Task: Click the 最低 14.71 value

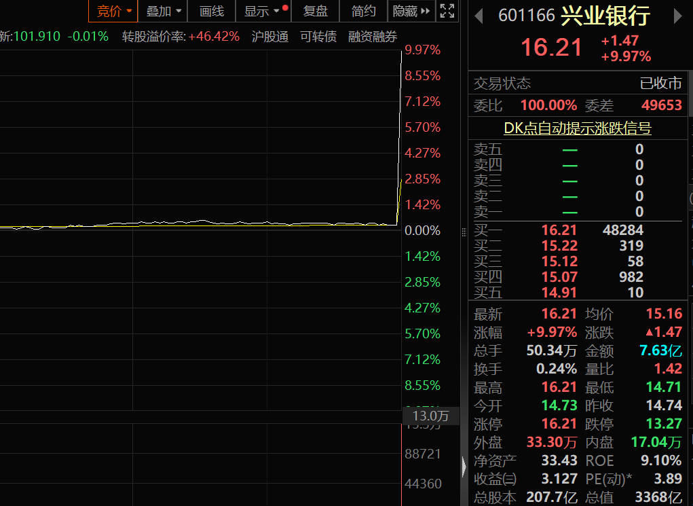Action: pyautogui.click(x=664, y=387)
